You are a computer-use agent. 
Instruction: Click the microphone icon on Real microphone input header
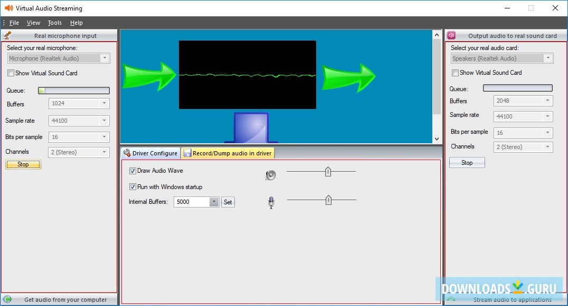tap(7, 35)
